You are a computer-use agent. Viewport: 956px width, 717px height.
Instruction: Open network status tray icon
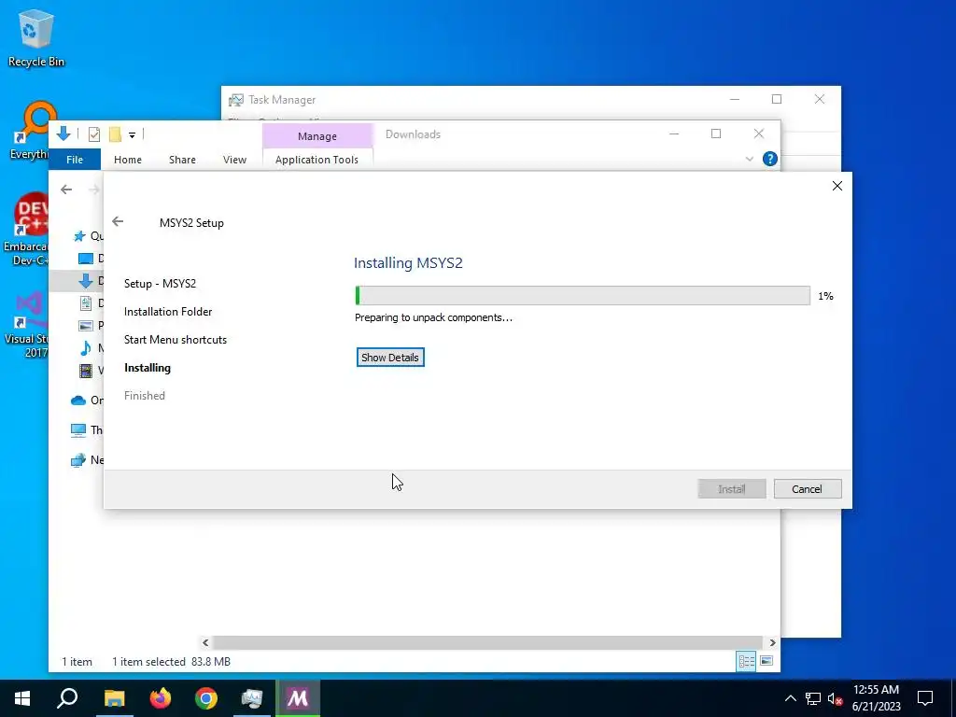tap(813, 698)
